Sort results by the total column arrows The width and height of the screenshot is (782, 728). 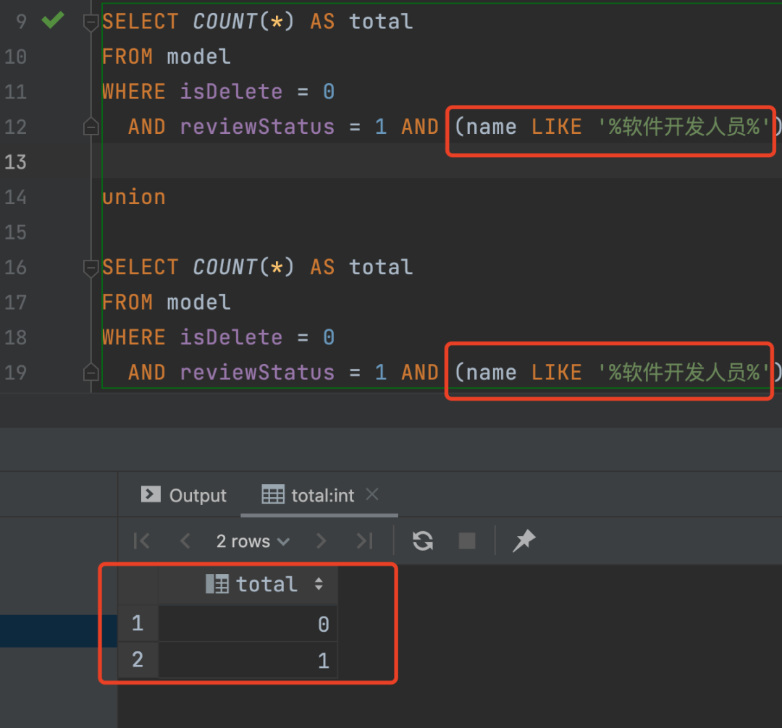(x=319, y=584)
